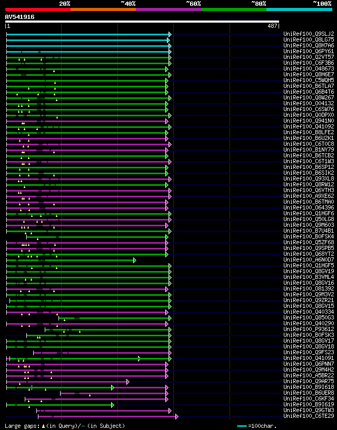Select the UniRef100_P93612 label

[309, 329]
